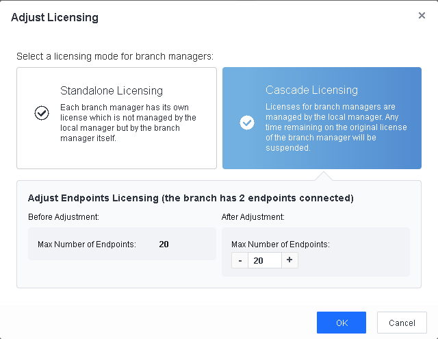Select the Cascade Licensing title
Viewport: 438px width, 339px height.
point(311,90)
